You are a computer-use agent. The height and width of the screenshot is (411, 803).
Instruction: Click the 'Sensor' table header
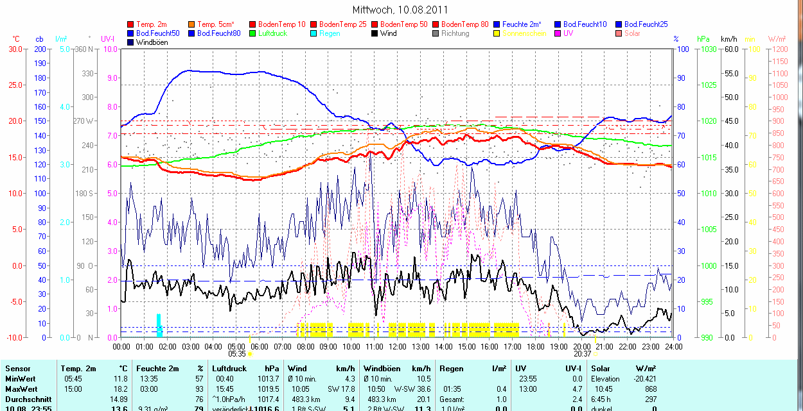tap(17, 369)
